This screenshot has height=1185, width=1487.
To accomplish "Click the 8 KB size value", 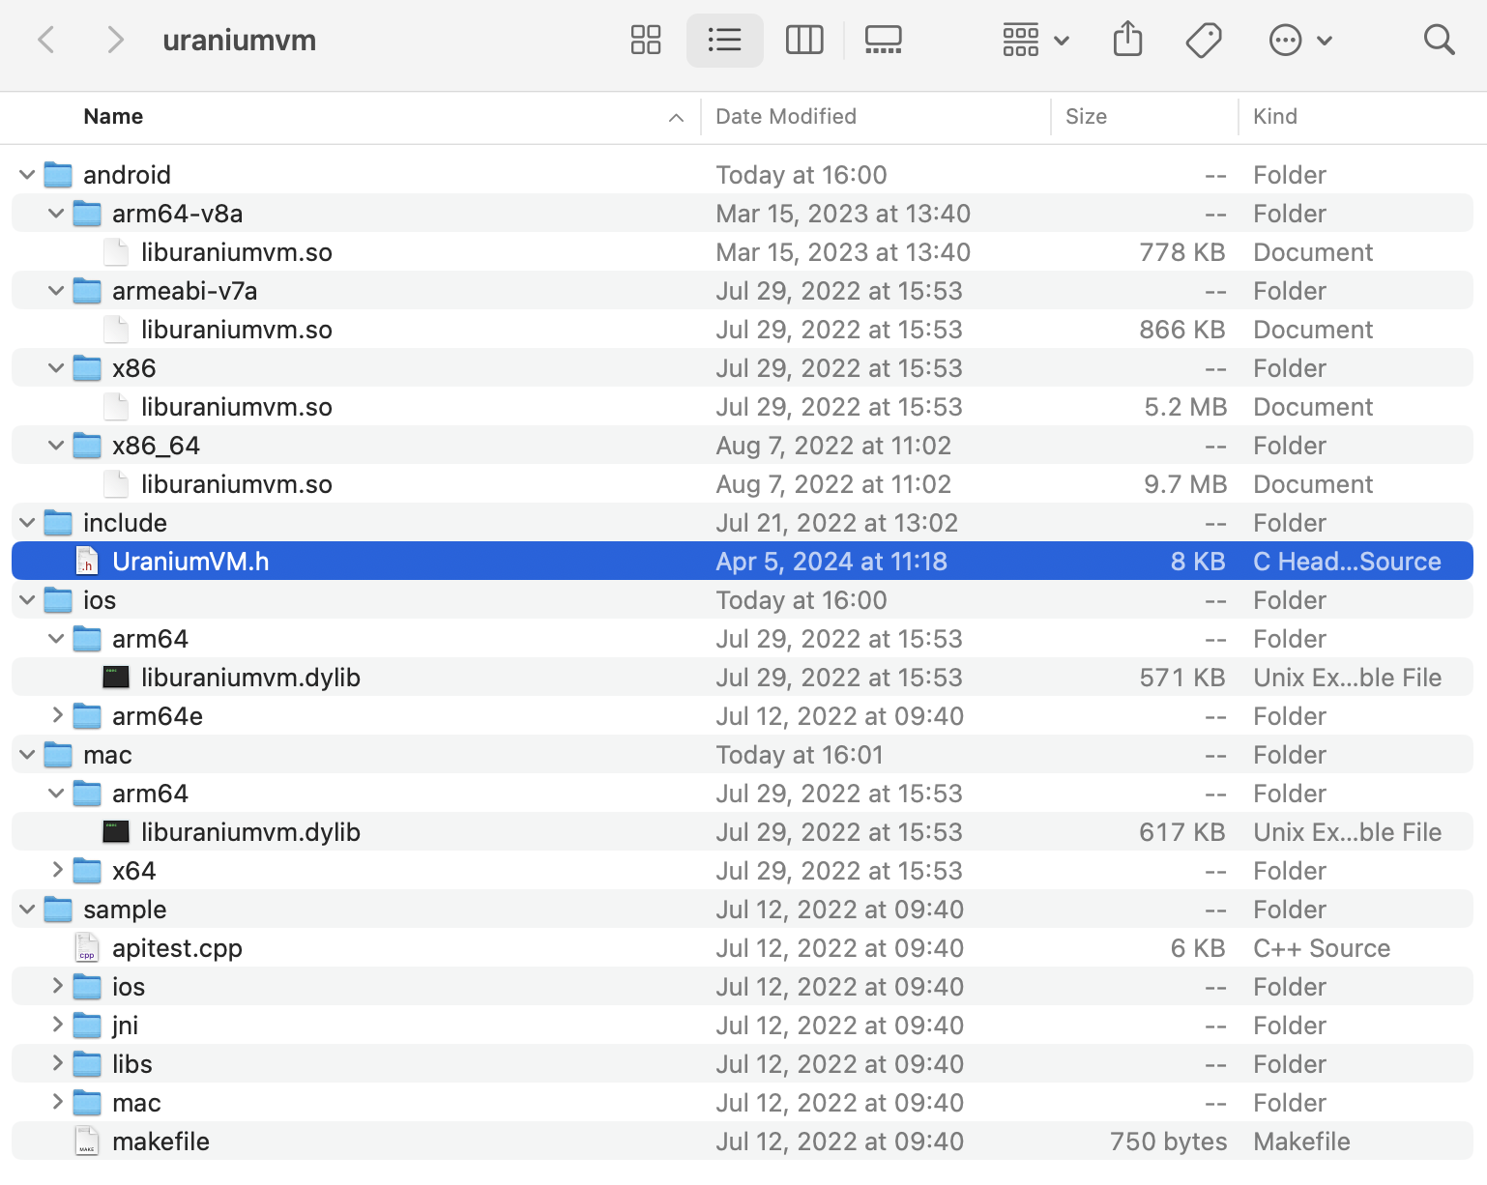I will [x=1198, y=562].
